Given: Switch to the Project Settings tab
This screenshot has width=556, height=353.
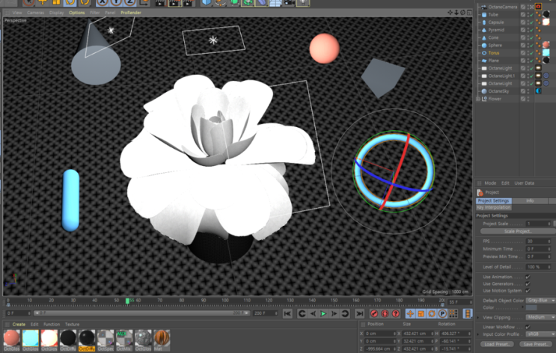Looking at the screenshot, I should coord(494,200).
